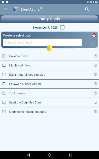Click the red question mark help icon
The height and width of the screenshot is (159, 99).
94,35
